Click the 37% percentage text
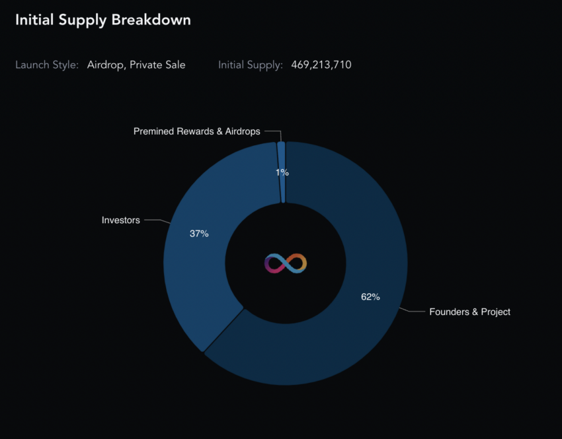 199,234
